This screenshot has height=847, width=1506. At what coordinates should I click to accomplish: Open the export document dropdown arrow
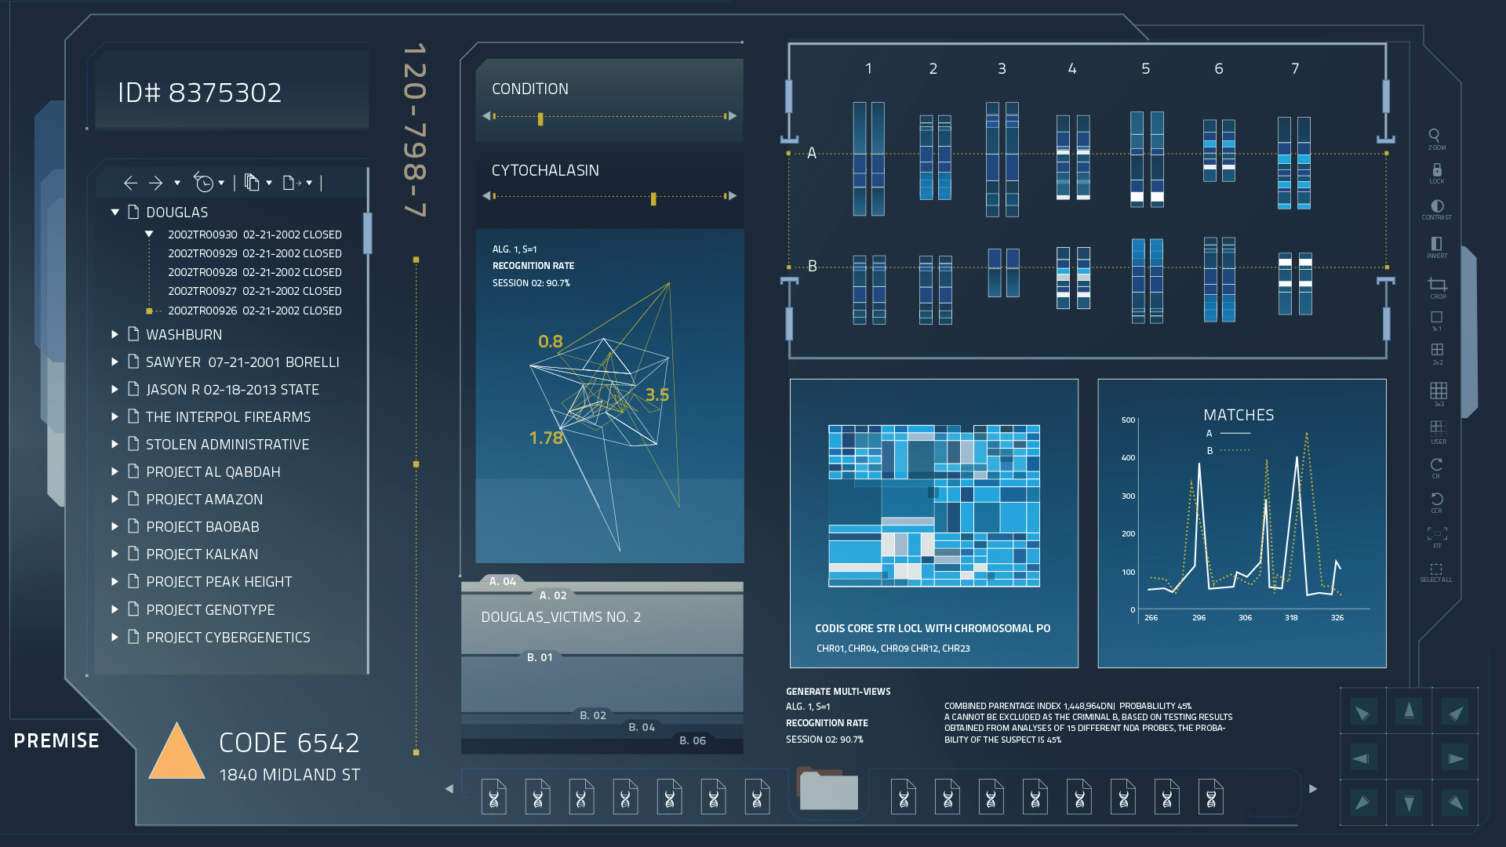(x=309, y=184)
